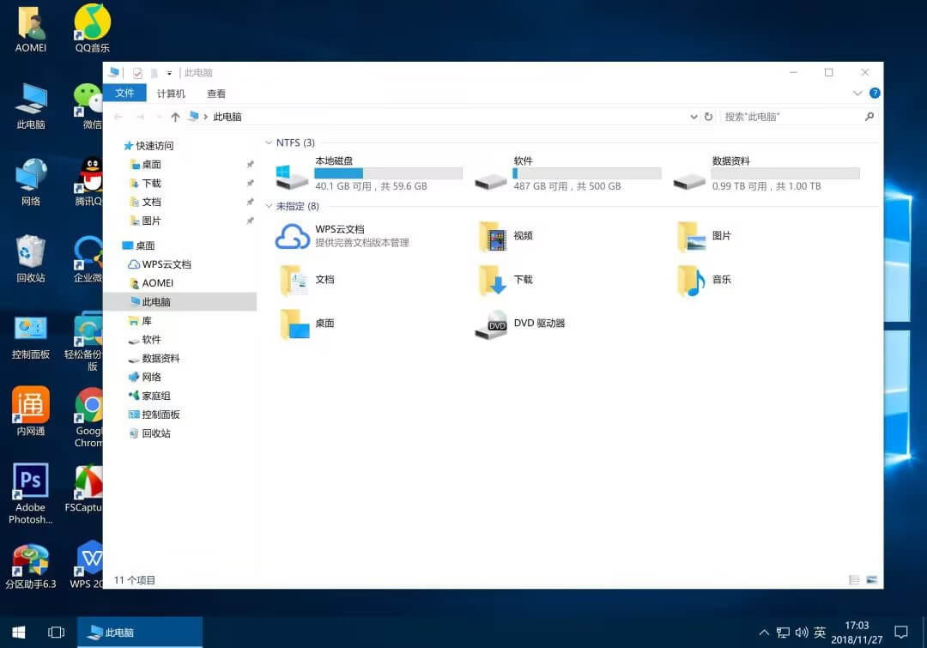Open the 文件 menu

coord(125,93)
